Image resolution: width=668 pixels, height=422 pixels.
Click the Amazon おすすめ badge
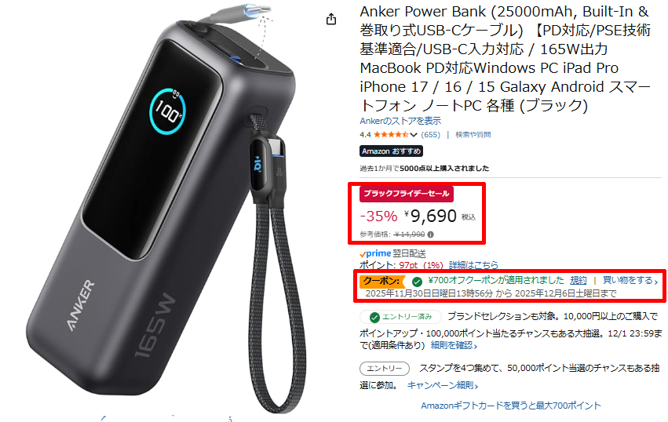point(391,151)
